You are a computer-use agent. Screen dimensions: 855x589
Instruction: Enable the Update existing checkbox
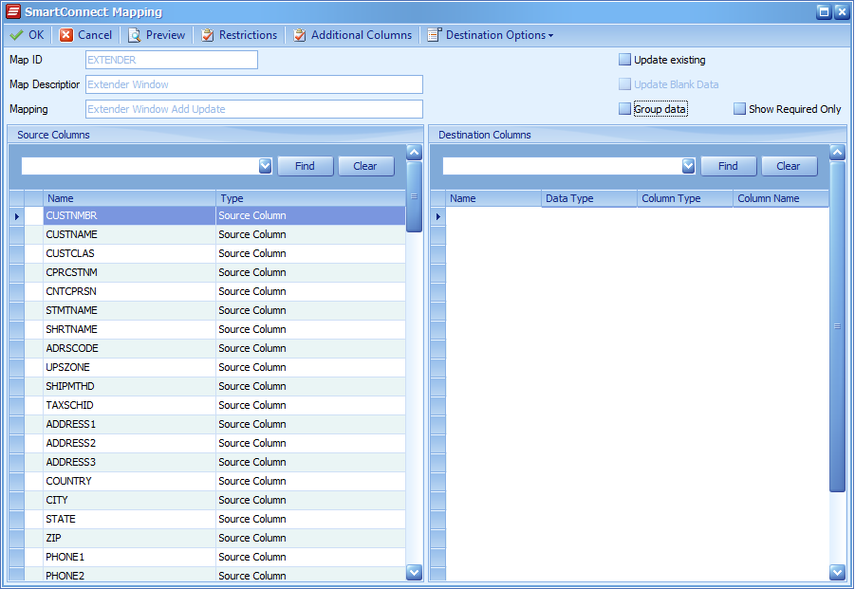coord(625,60)
